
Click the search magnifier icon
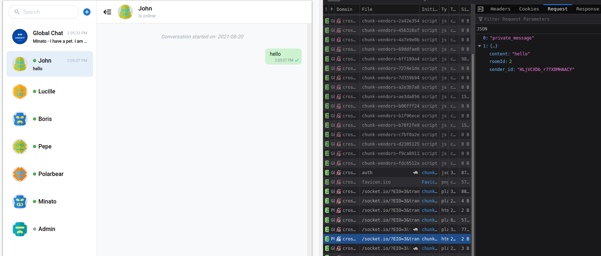click(x=17, y=12)
